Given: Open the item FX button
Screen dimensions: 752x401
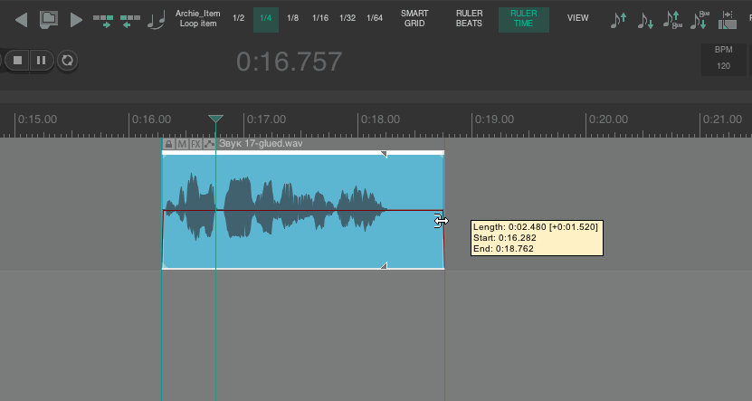Looking at the screenshot, I should (x=195, y=144).
